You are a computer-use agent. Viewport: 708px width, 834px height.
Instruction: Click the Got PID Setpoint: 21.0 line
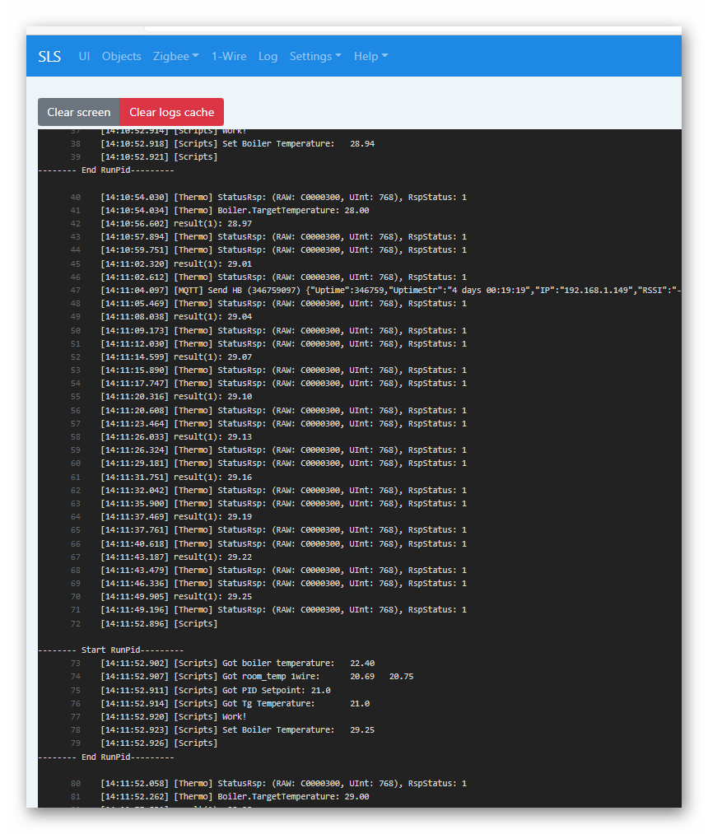point(216,690)
